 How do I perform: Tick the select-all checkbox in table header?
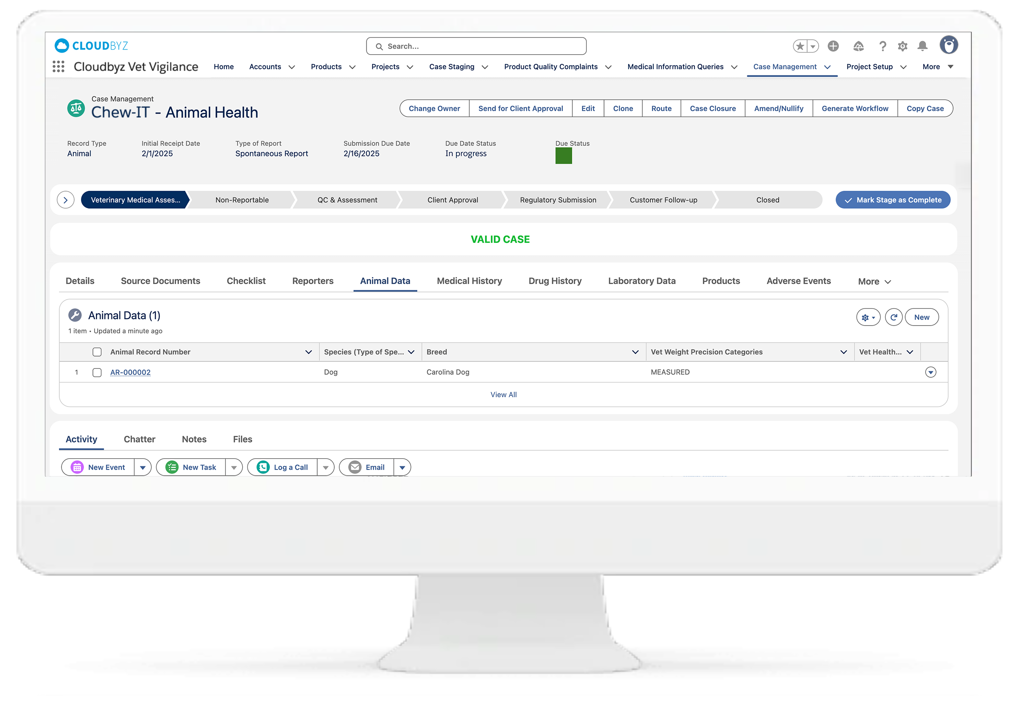[97, 352]
